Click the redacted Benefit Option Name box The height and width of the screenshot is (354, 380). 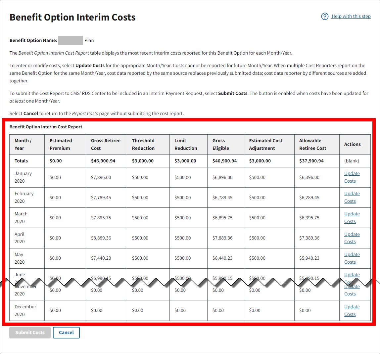[71, 40]
